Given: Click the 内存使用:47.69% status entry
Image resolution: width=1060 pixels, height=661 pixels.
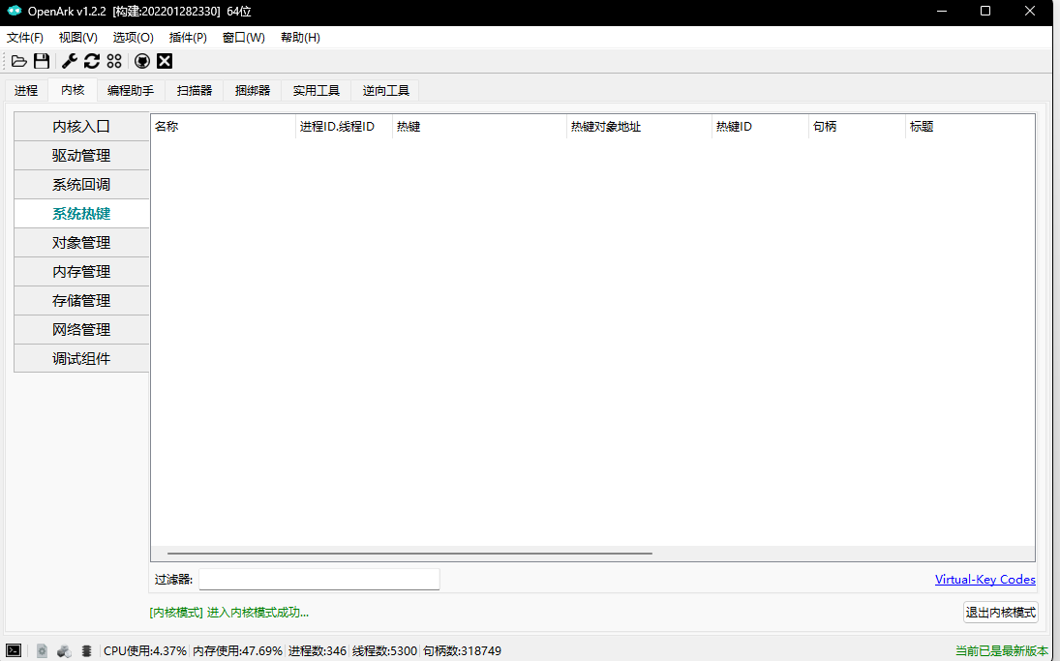Looking at the screenshot, I should coord(237,651).
